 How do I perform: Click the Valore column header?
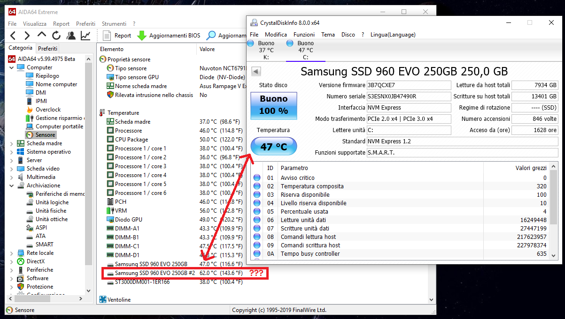207,49
